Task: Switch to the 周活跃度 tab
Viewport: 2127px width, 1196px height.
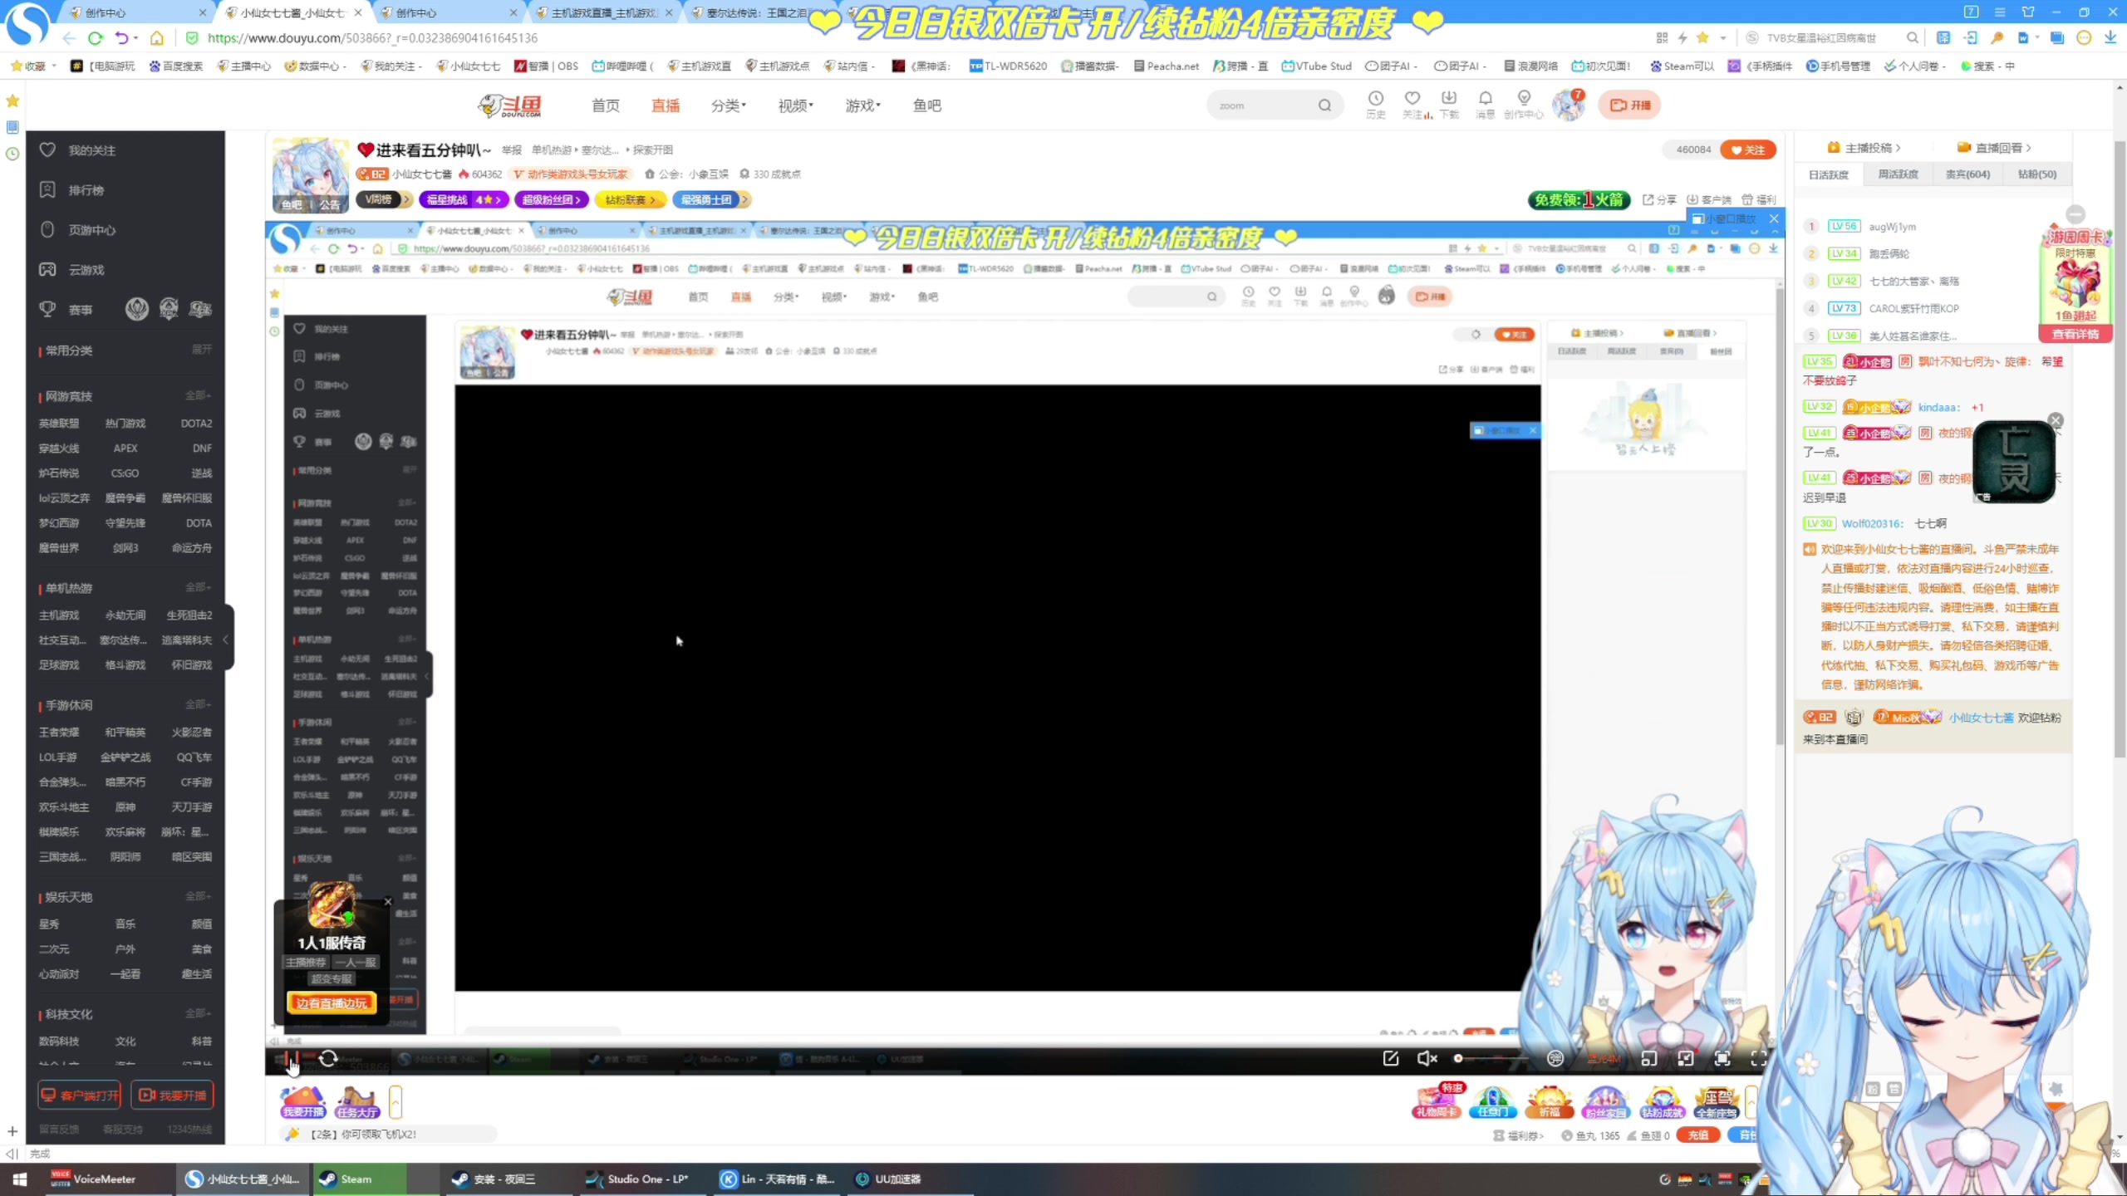Action: (x=1898, y=174)
